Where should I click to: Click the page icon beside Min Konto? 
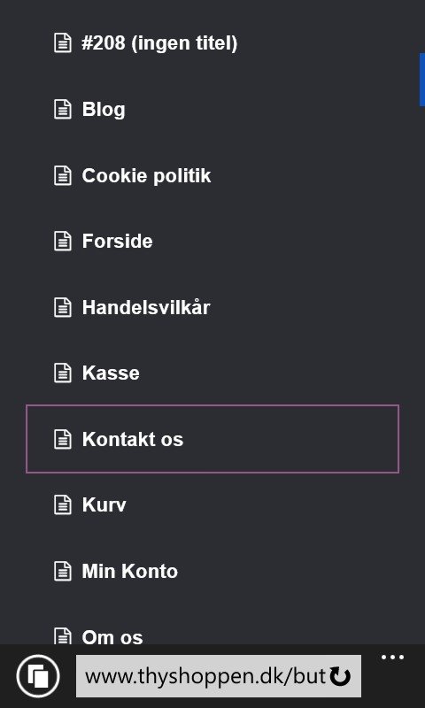point(63,571)
